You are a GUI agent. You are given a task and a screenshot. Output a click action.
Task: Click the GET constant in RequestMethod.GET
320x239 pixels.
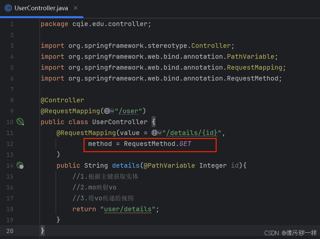(x=185, y=144)
